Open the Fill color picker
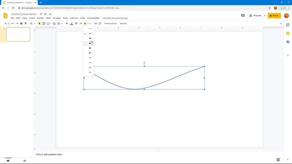This screenshot has height=164, width=292. point(67,24)
